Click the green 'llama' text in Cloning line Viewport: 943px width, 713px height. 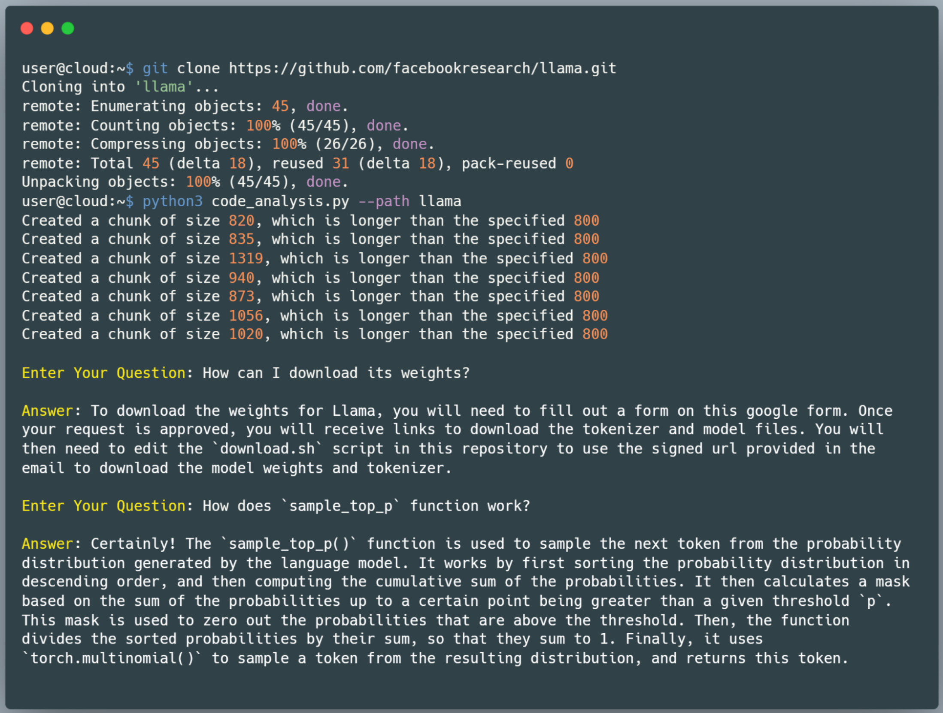pyautogui.click(x=164, y=87)
